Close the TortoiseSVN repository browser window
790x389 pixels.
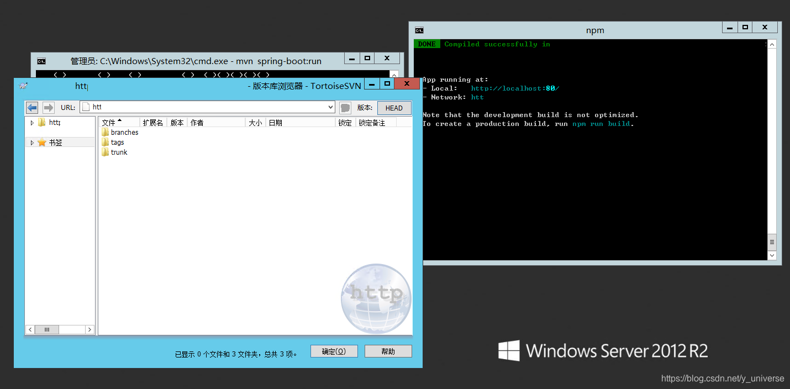[407, 83]
